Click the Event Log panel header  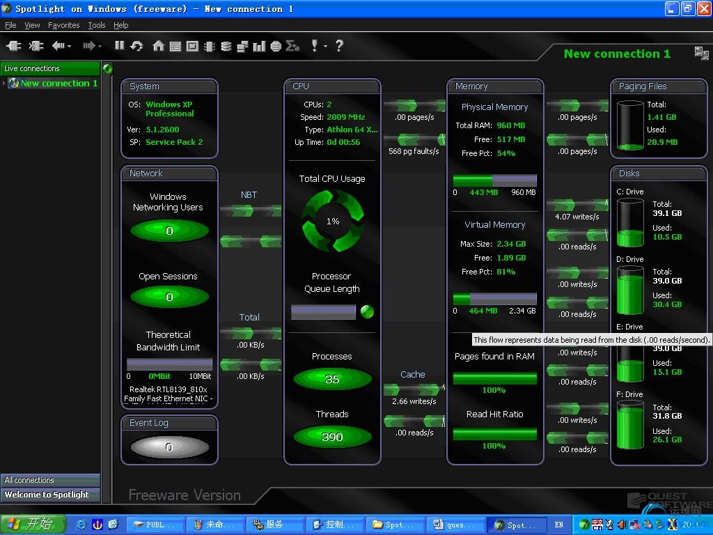(x=169, y=423)
